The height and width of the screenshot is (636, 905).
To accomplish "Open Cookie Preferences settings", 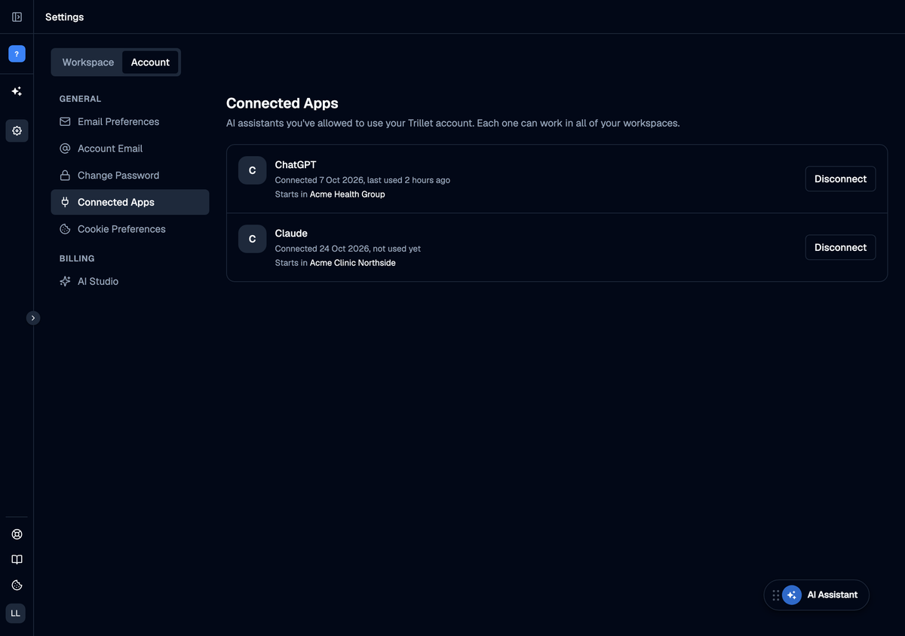I will point(130,229).
